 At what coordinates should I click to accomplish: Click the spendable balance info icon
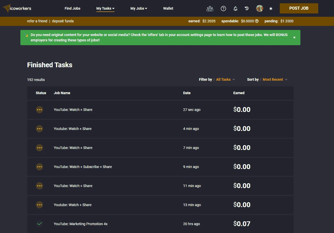(x=257, y=21)
